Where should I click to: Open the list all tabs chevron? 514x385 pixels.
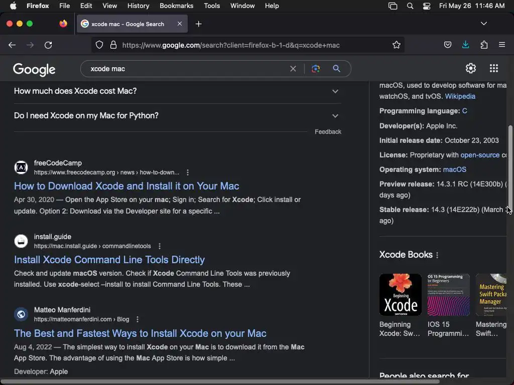pos(483,24)
